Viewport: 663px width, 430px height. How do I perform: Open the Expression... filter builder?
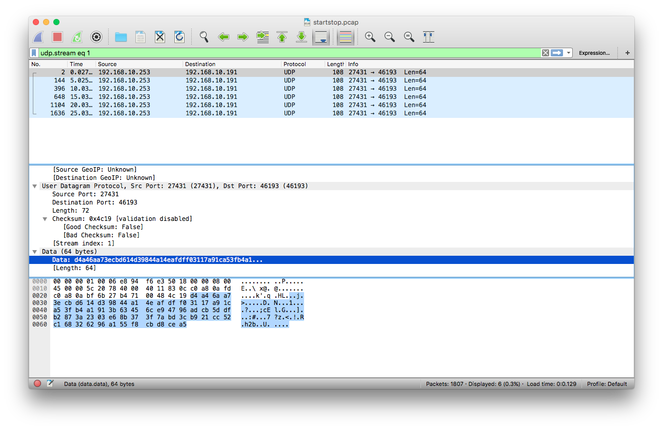tap(594, 53)
